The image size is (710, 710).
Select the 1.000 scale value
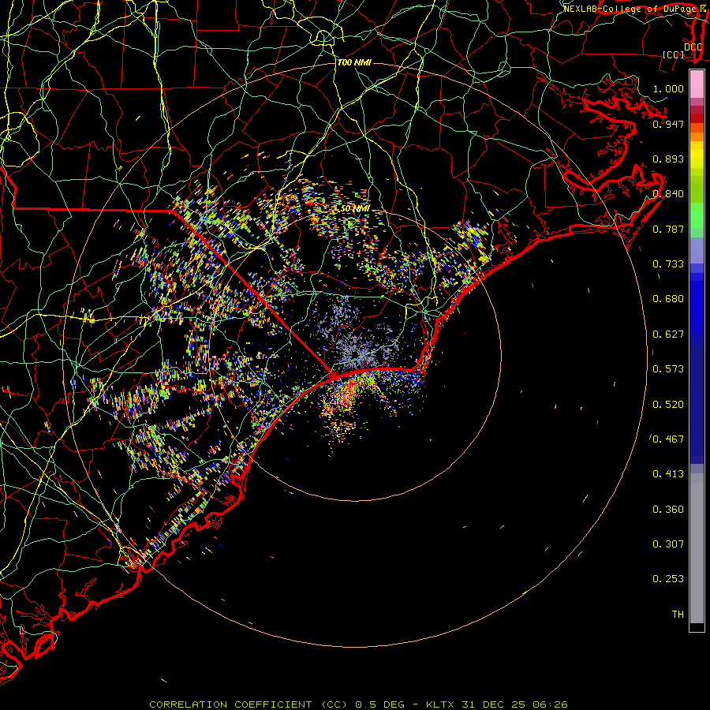(668, 88)
